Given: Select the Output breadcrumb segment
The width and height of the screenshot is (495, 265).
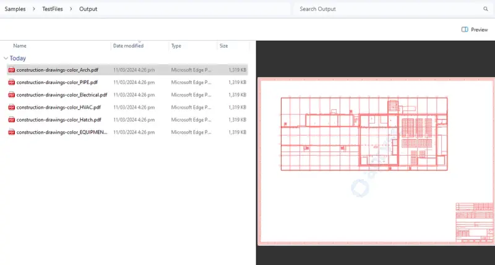Looking at the screenshot, I should point(88,9).
